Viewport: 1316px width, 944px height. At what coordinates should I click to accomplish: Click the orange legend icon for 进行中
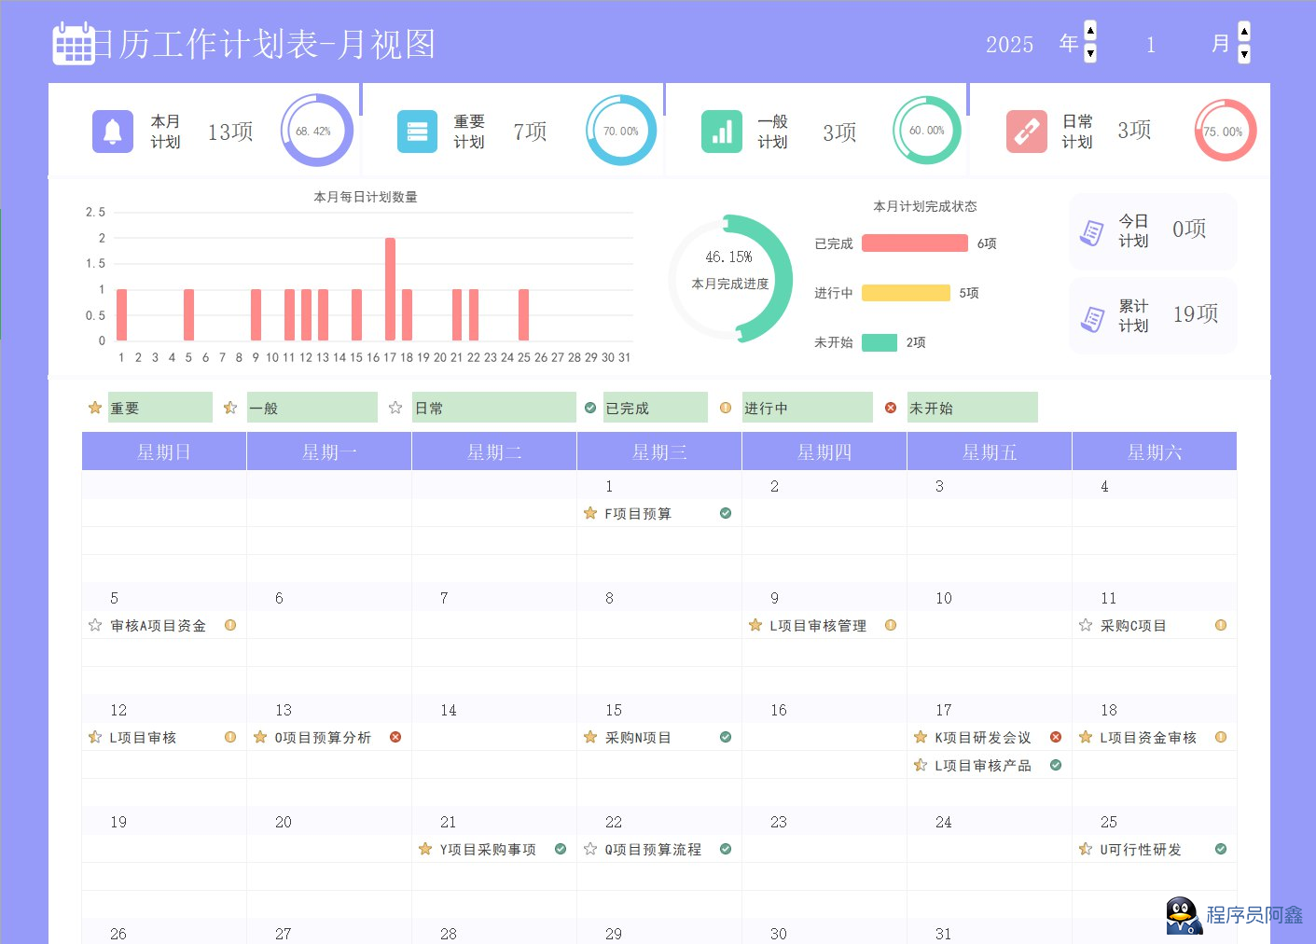pyautogui.click(x=726, y=408)
